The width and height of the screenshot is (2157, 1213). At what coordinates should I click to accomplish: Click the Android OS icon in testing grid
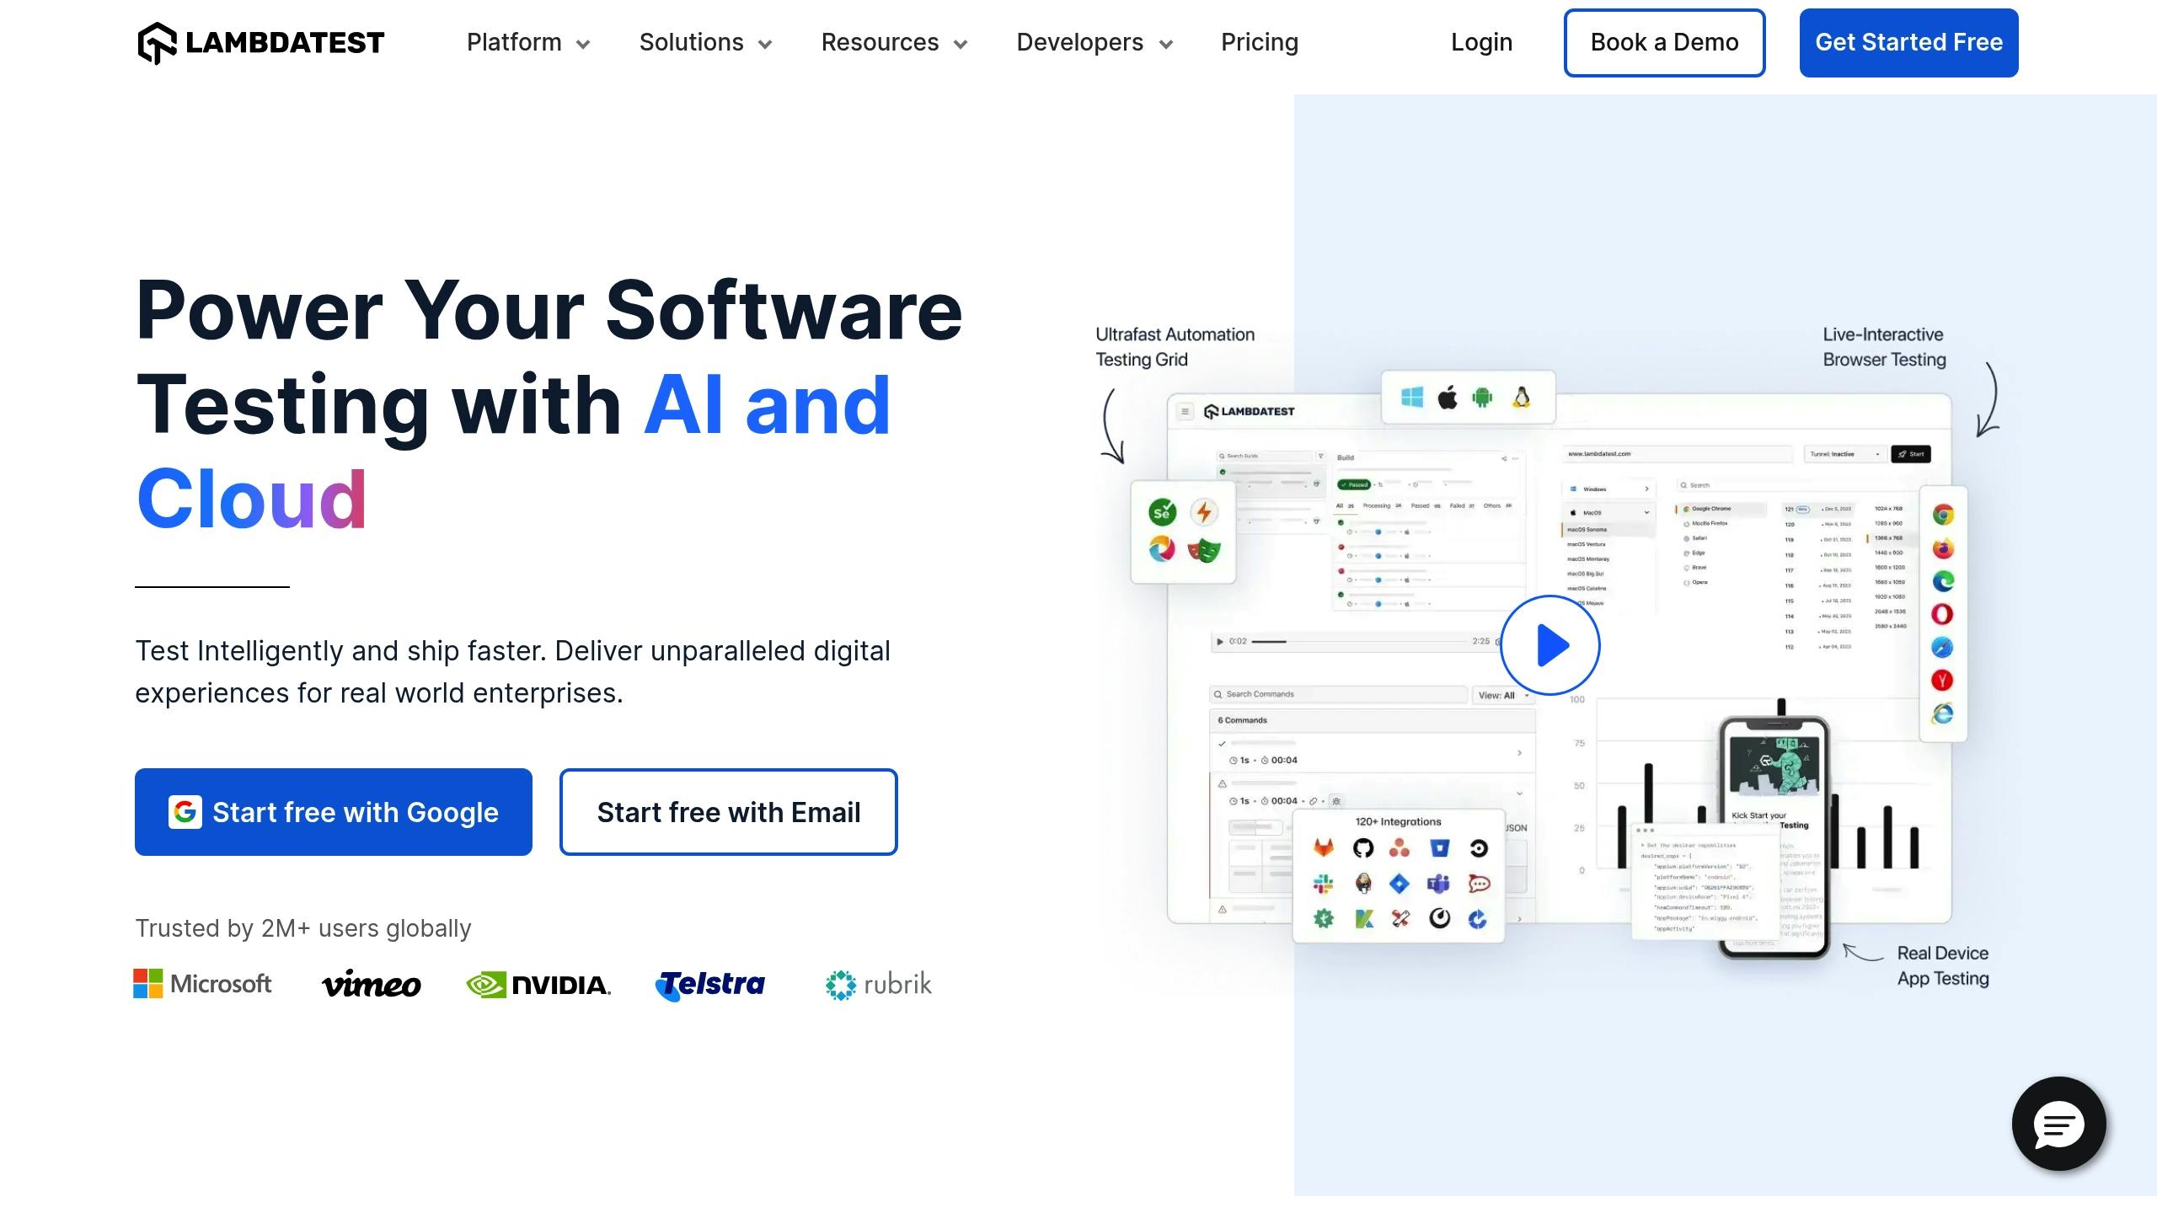(1481, 395)
